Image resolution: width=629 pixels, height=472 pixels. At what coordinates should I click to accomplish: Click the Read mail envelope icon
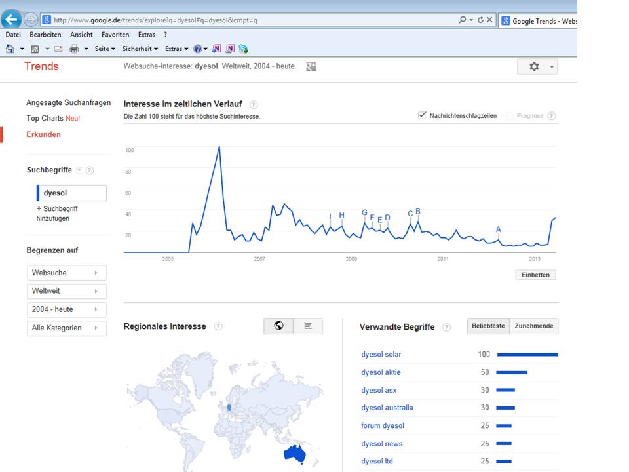pyautogui.click(x=58, y=49)
